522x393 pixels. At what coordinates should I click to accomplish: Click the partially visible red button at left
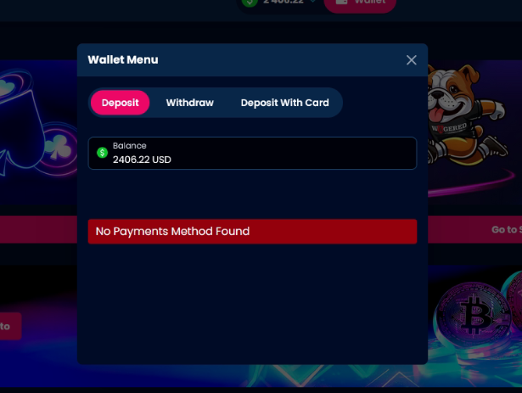[10, 326]
